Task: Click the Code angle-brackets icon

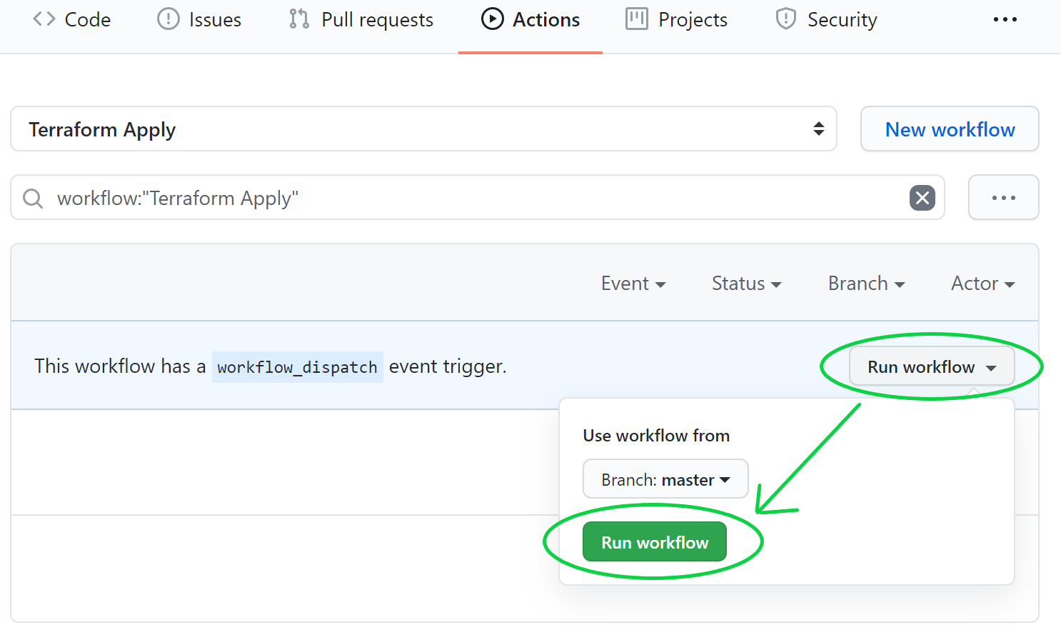Action: tap(44, 19)
